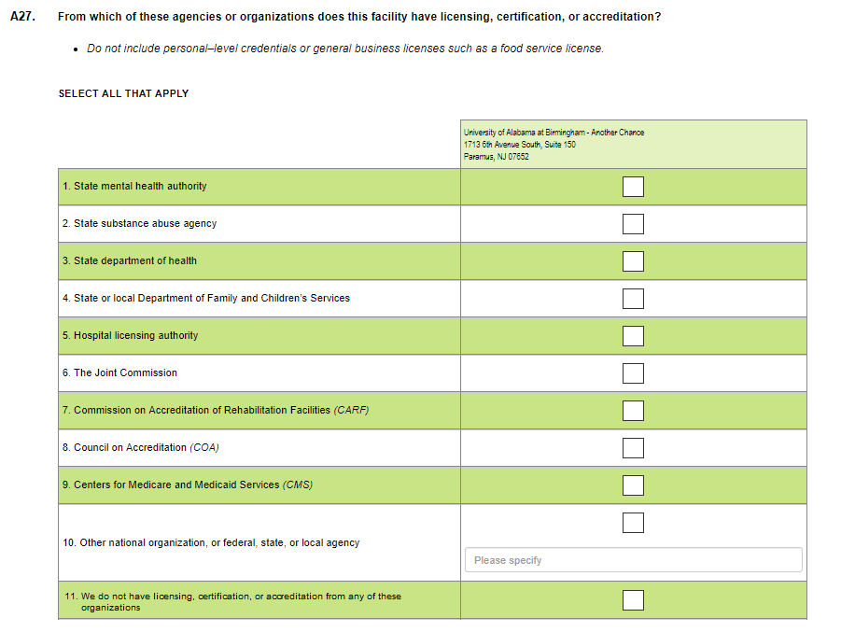Tick The Joint Commission checkbox

(x=633, y=373)
